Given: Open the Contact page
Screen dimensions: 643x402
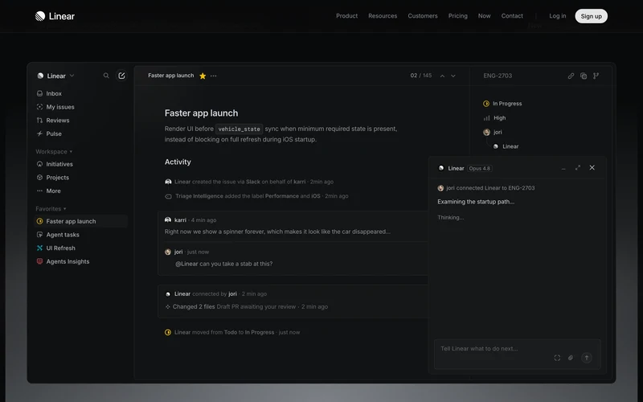Looking at the screenshot, I should (x=512, y=16).
